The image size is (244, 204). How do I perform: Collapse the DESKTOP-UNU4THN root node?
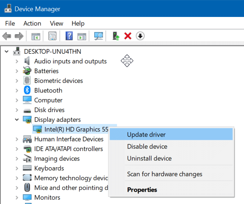pyautogui.click(x=6, y=52)
